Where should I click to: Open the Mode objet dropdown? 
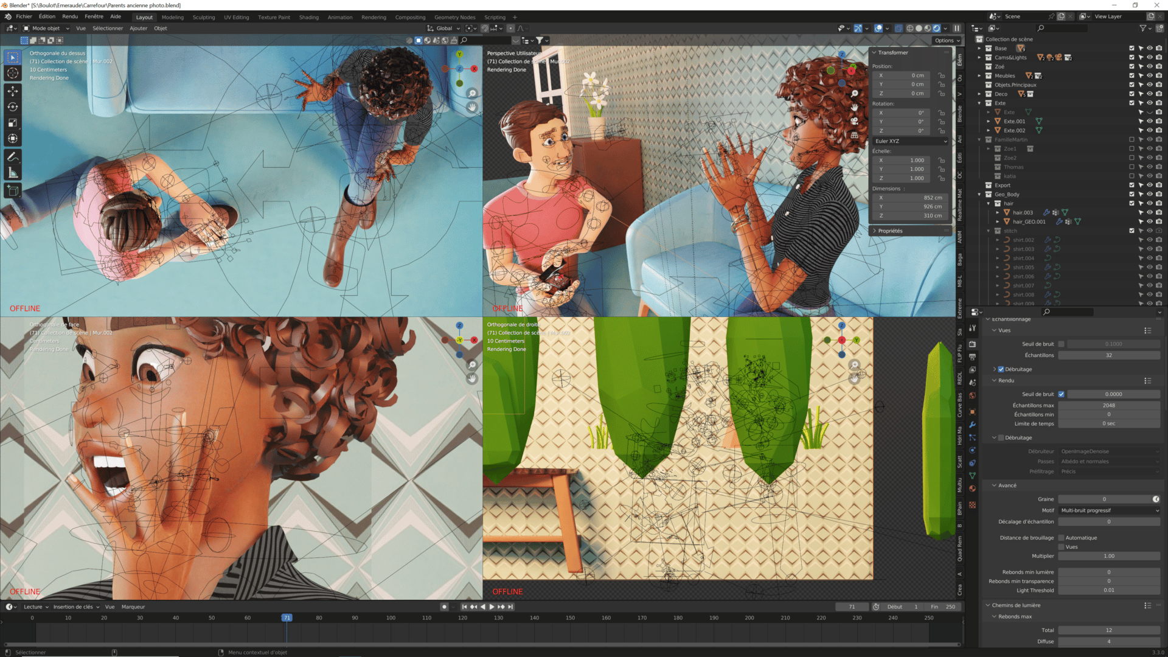[46, 28]
